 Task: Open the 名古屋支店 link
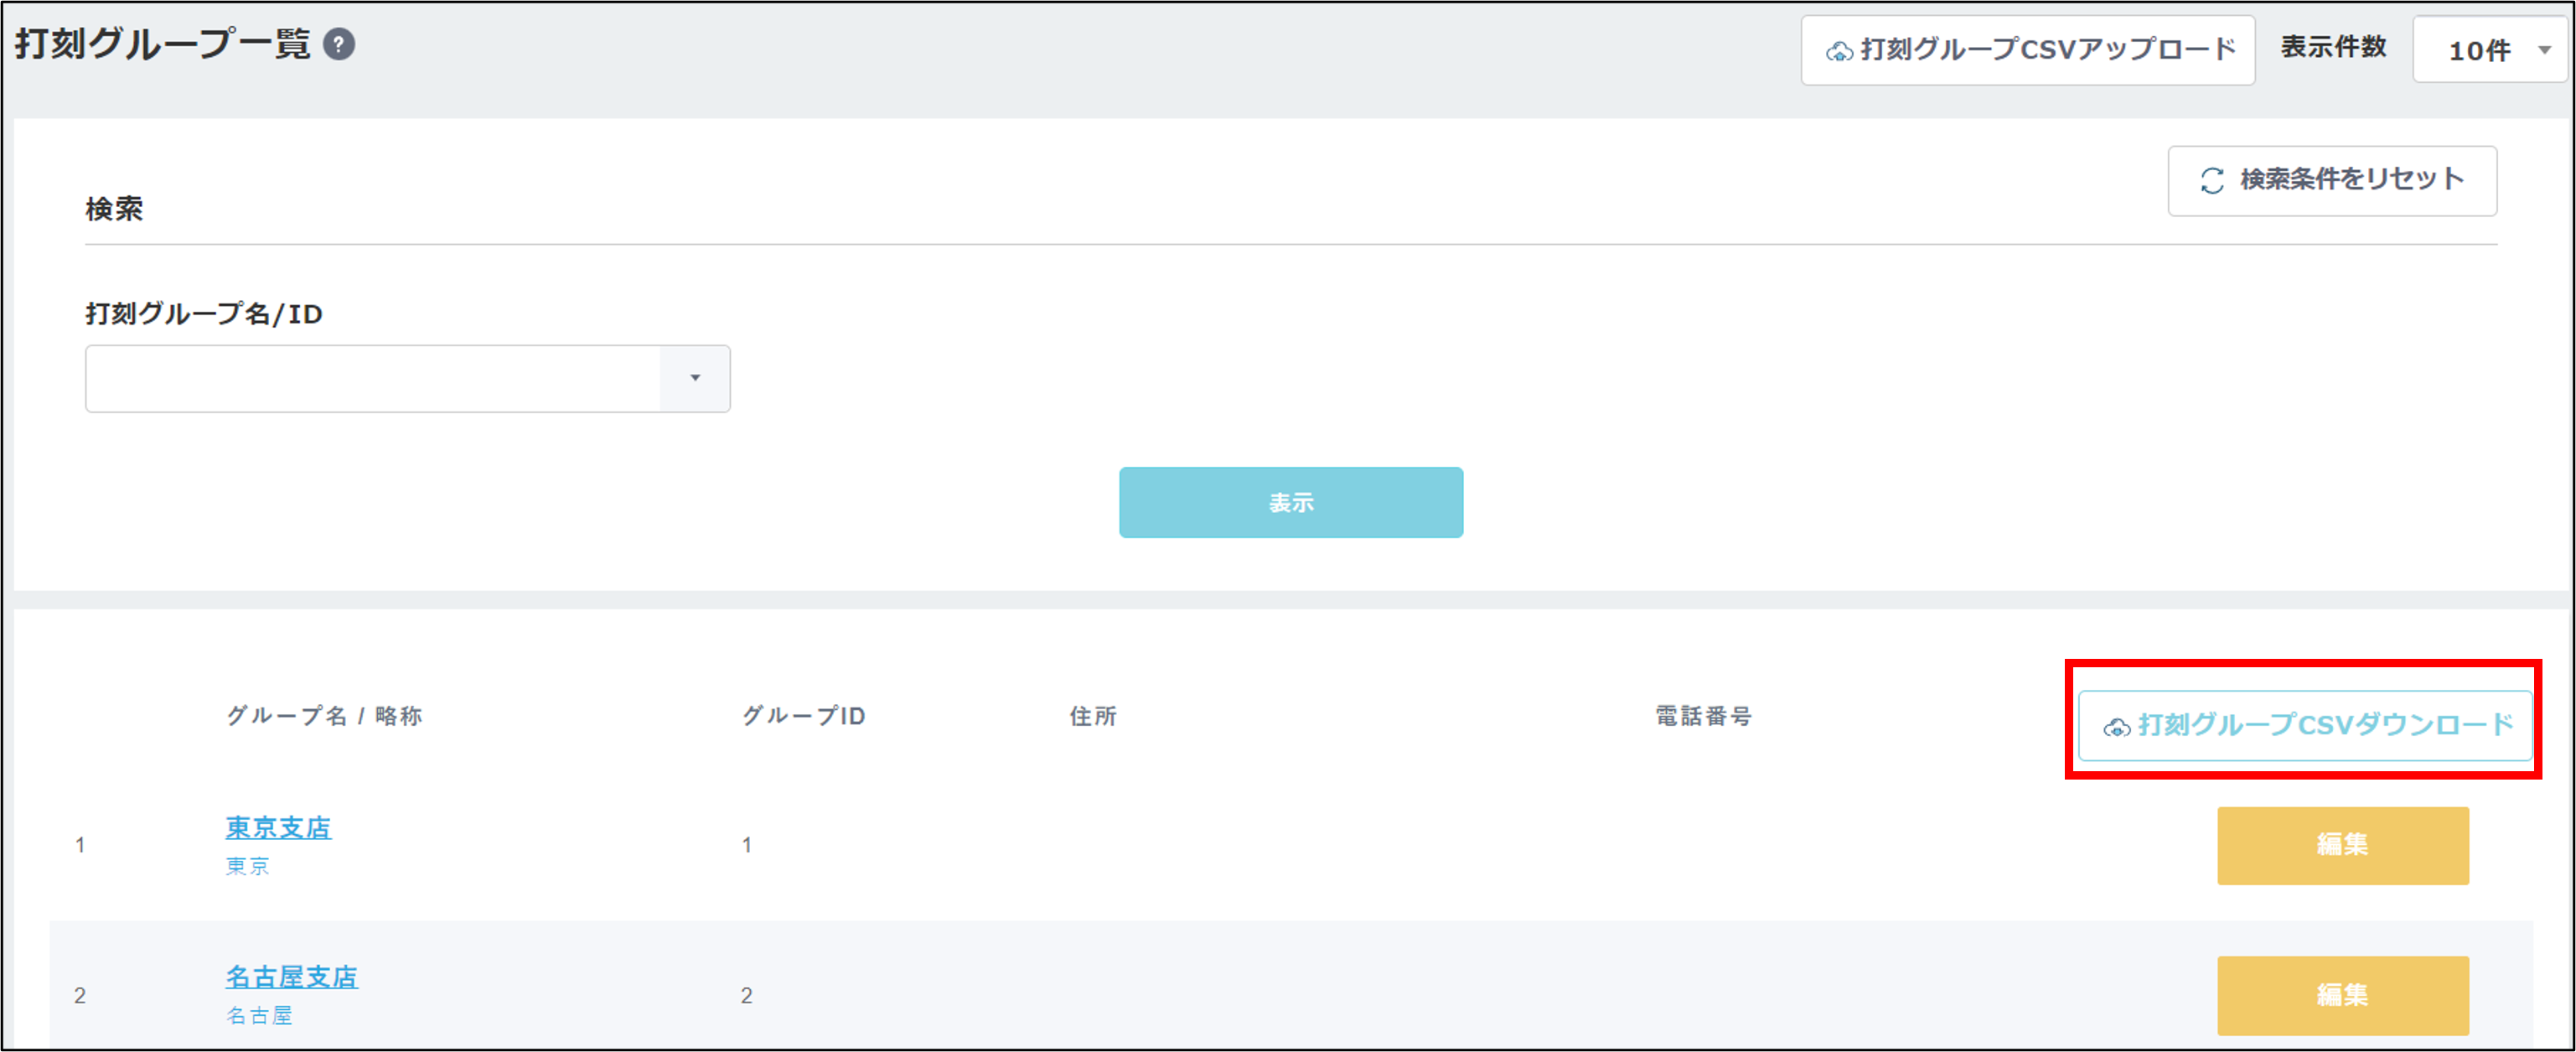click(x=291, y=976)
